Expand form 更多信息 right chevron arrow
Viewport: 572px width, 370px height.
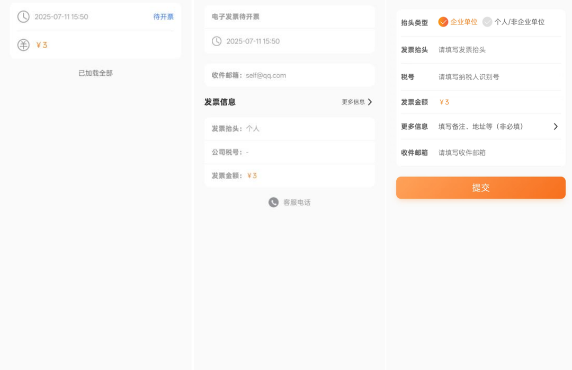(x=556, y=126)
